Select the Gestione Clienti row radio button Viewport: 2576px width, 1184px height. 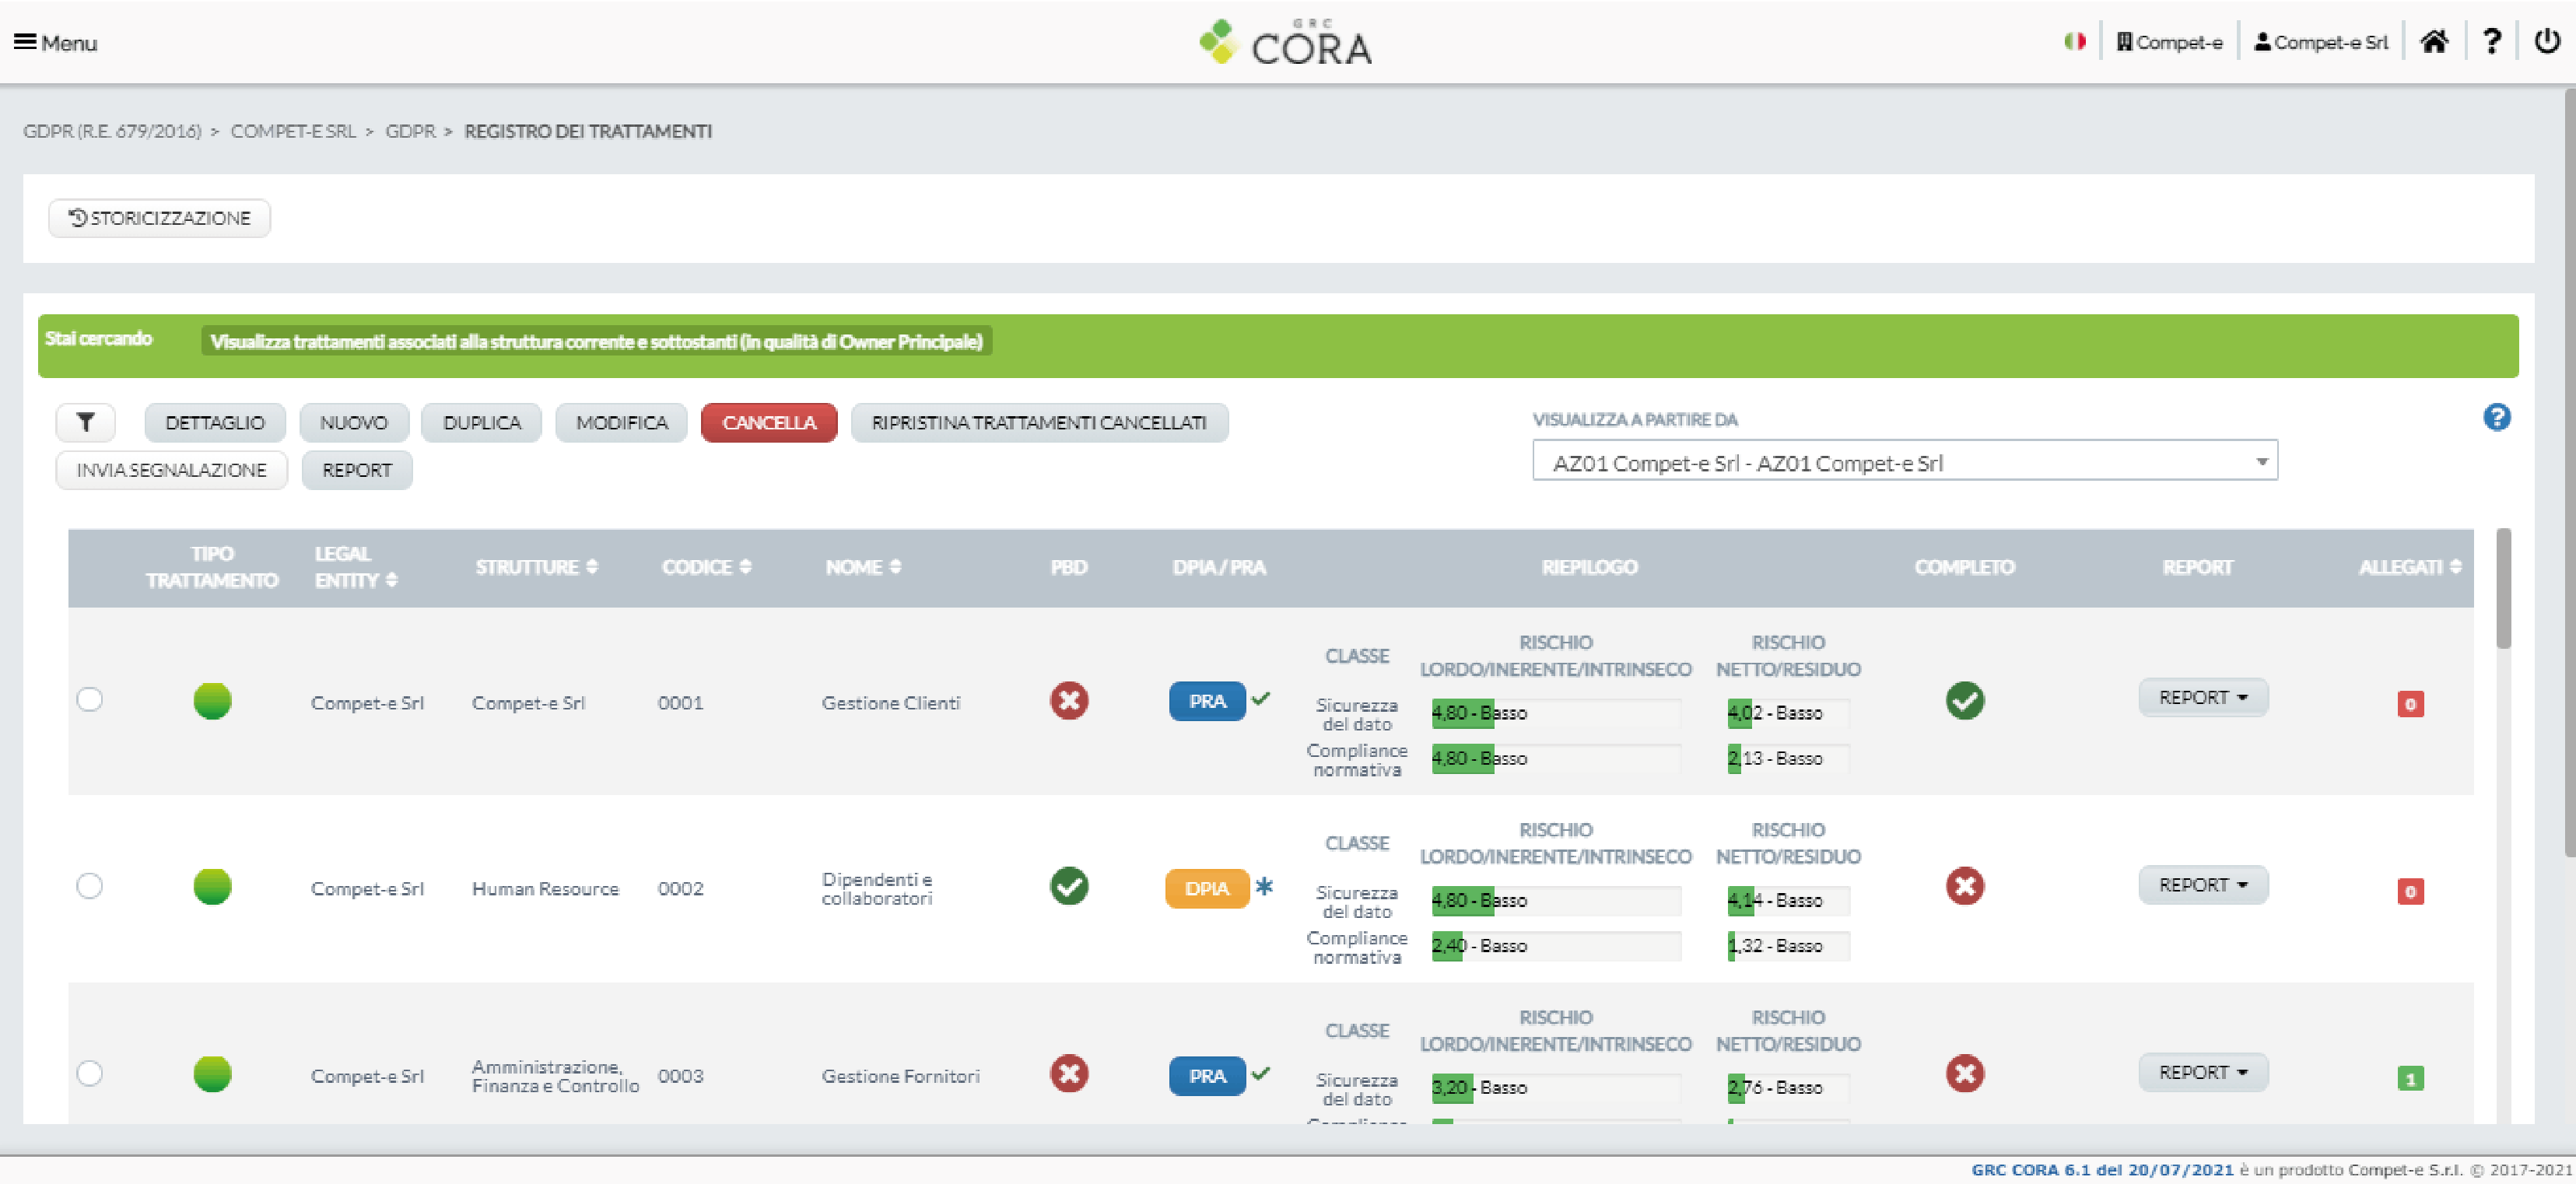pos(90,699)
